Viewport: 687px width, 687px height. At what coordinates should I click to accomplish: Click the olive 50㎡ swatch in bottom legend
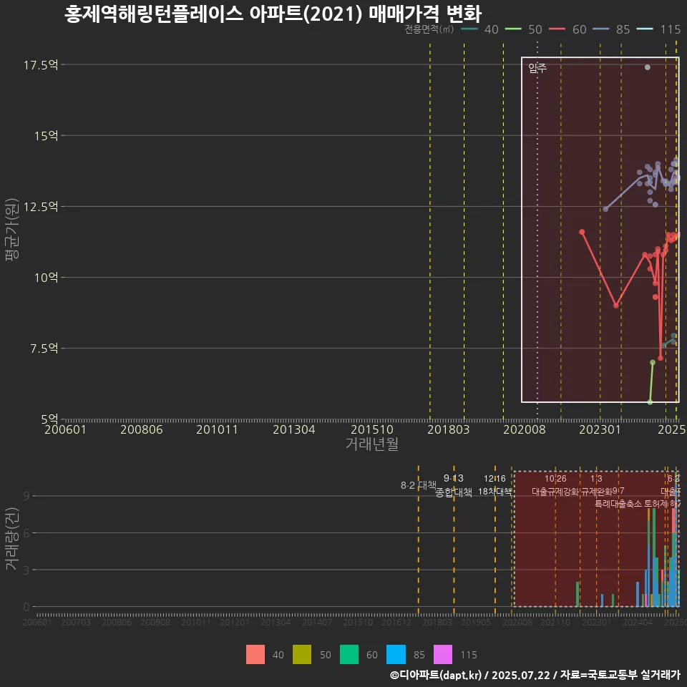[302, 655]
